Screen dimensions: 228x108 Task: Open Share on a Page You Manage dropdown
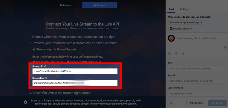[186, 23]
